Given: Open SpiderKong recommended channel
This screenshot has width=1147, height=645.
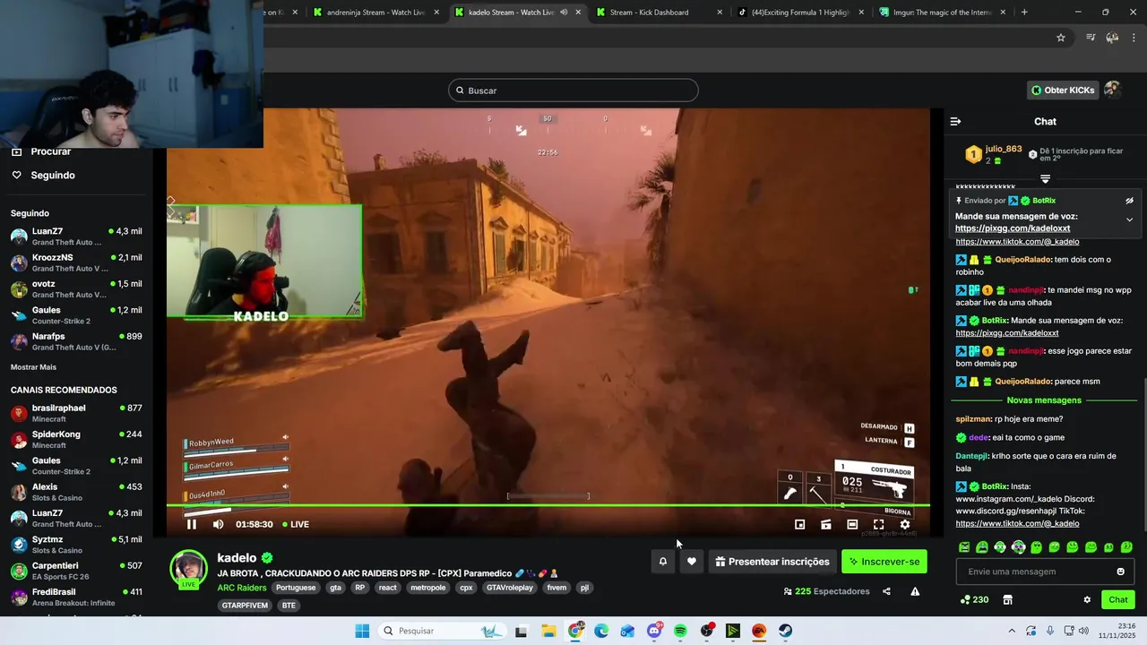Looking at the screenshot, I should (76, 439).
